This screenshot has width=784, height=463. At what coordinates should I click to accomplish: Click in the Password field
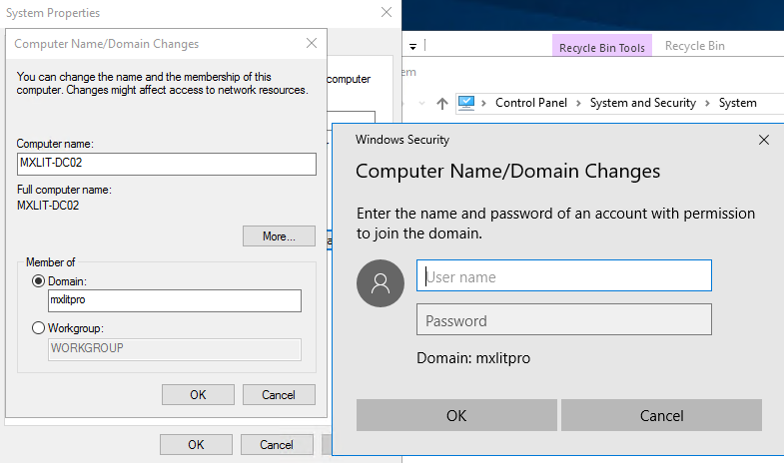563,320
